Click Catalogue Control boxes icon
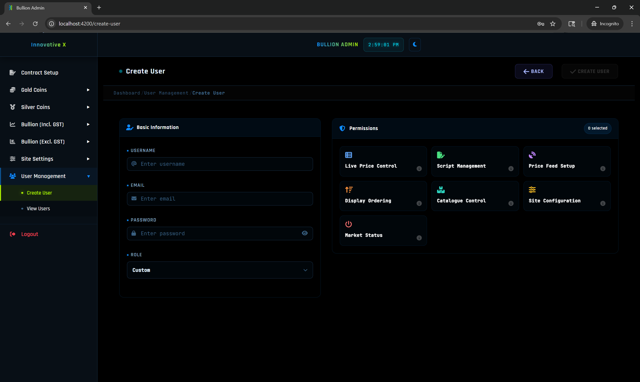 coord(440,190)
